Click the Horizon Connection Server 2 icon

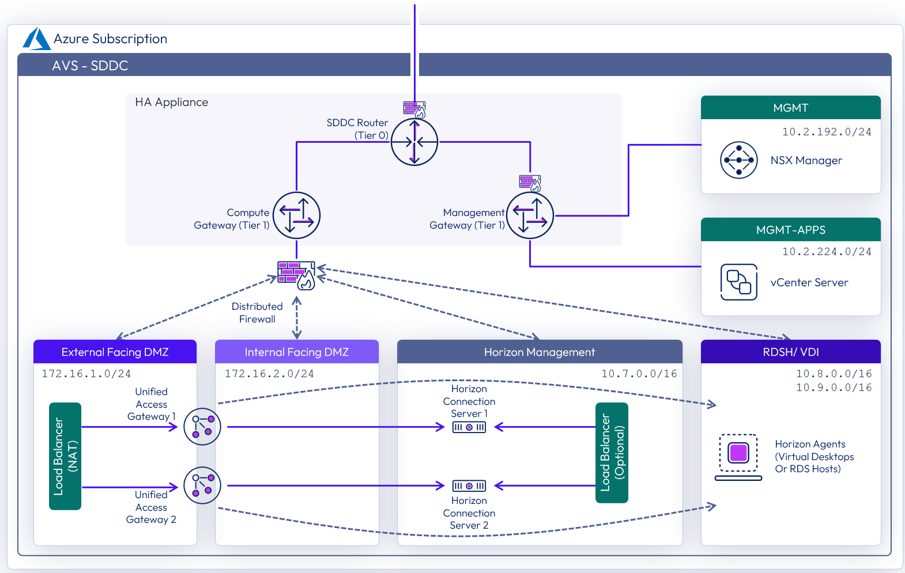tap(469, 486)
